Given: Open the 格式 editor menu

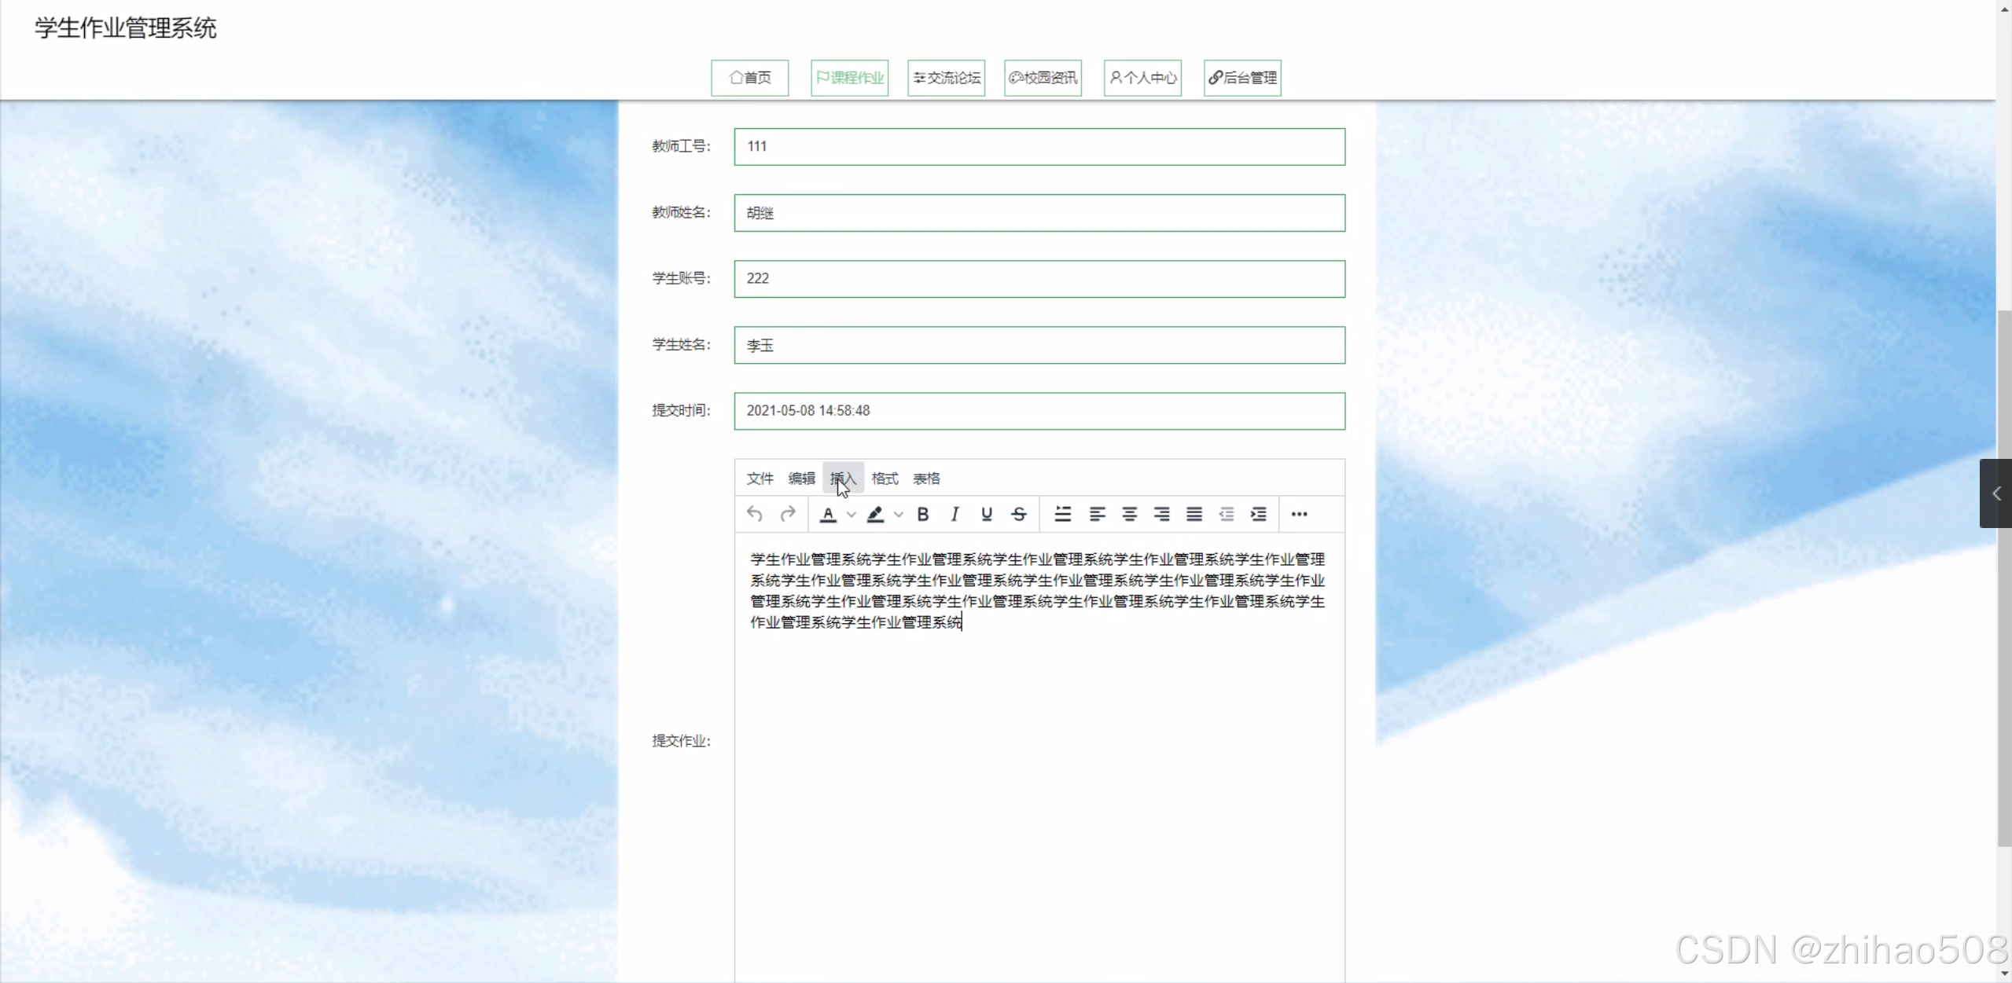Looking at the screenshot, I should click(x=885, y=479).
